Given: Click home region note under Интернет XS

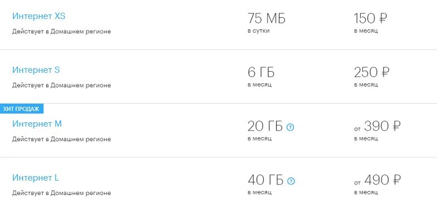Looking at the screenshot, I should [61, 32].
